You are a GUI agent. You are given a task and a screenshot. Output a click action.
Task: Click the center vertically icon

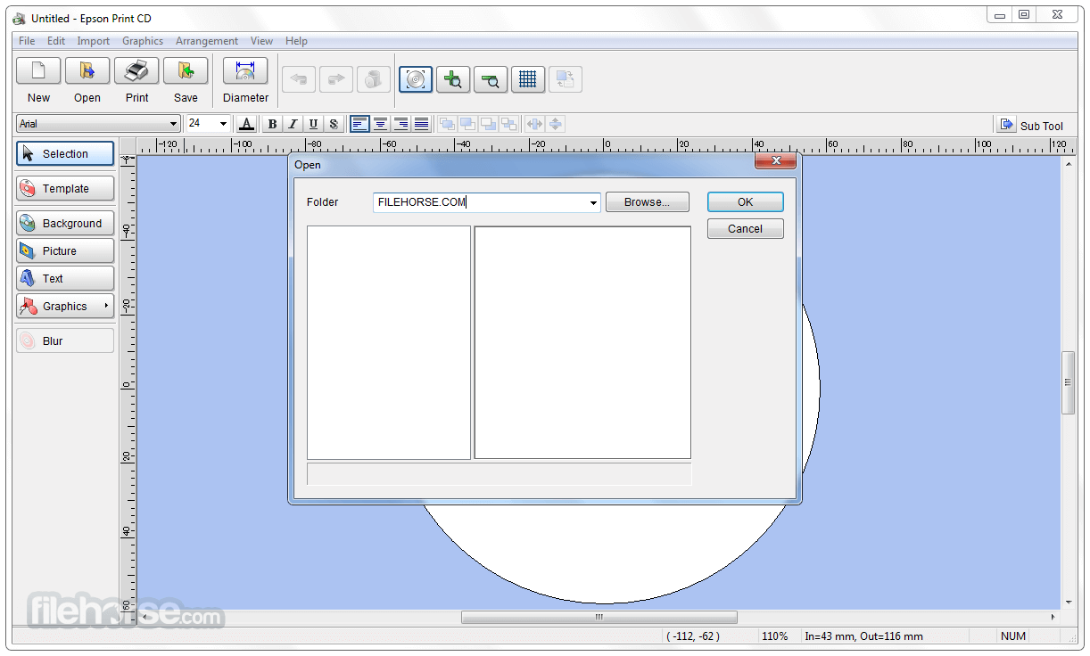(555, 124)
